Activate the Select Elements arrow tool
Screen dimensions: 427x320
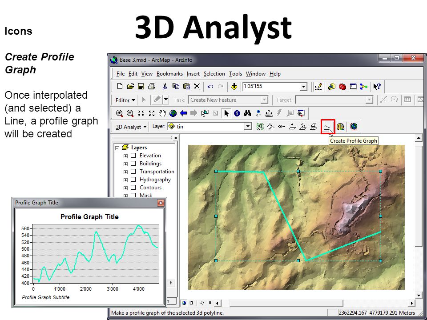[x=226, y=113]
